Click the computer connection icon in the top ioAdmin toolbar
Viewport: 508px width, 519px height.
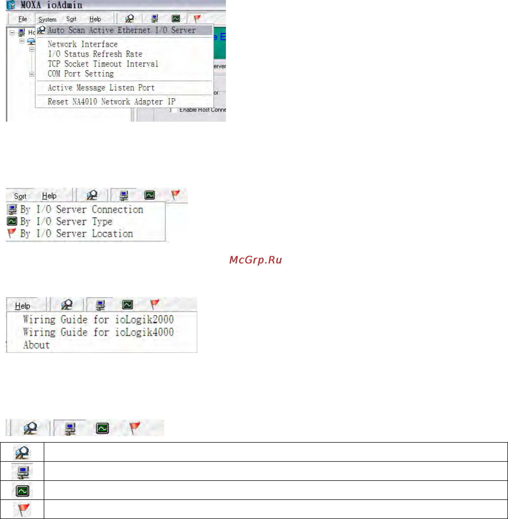click(x=155, y=18)
